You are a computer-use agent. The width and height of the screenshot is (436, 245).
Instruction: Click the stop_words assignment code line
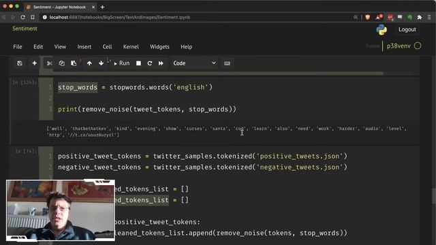point(135,87)
